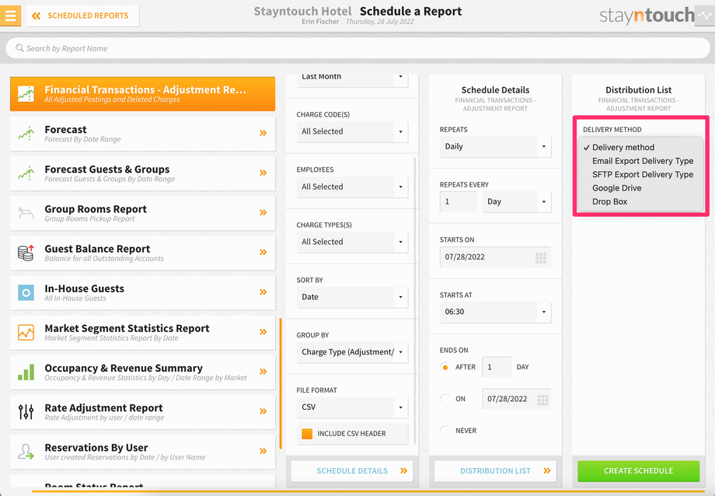Choose Google Drive delivery option
The height and width of the screenshot is (496, 715).
pyautogui.click(x=640, y=188)
